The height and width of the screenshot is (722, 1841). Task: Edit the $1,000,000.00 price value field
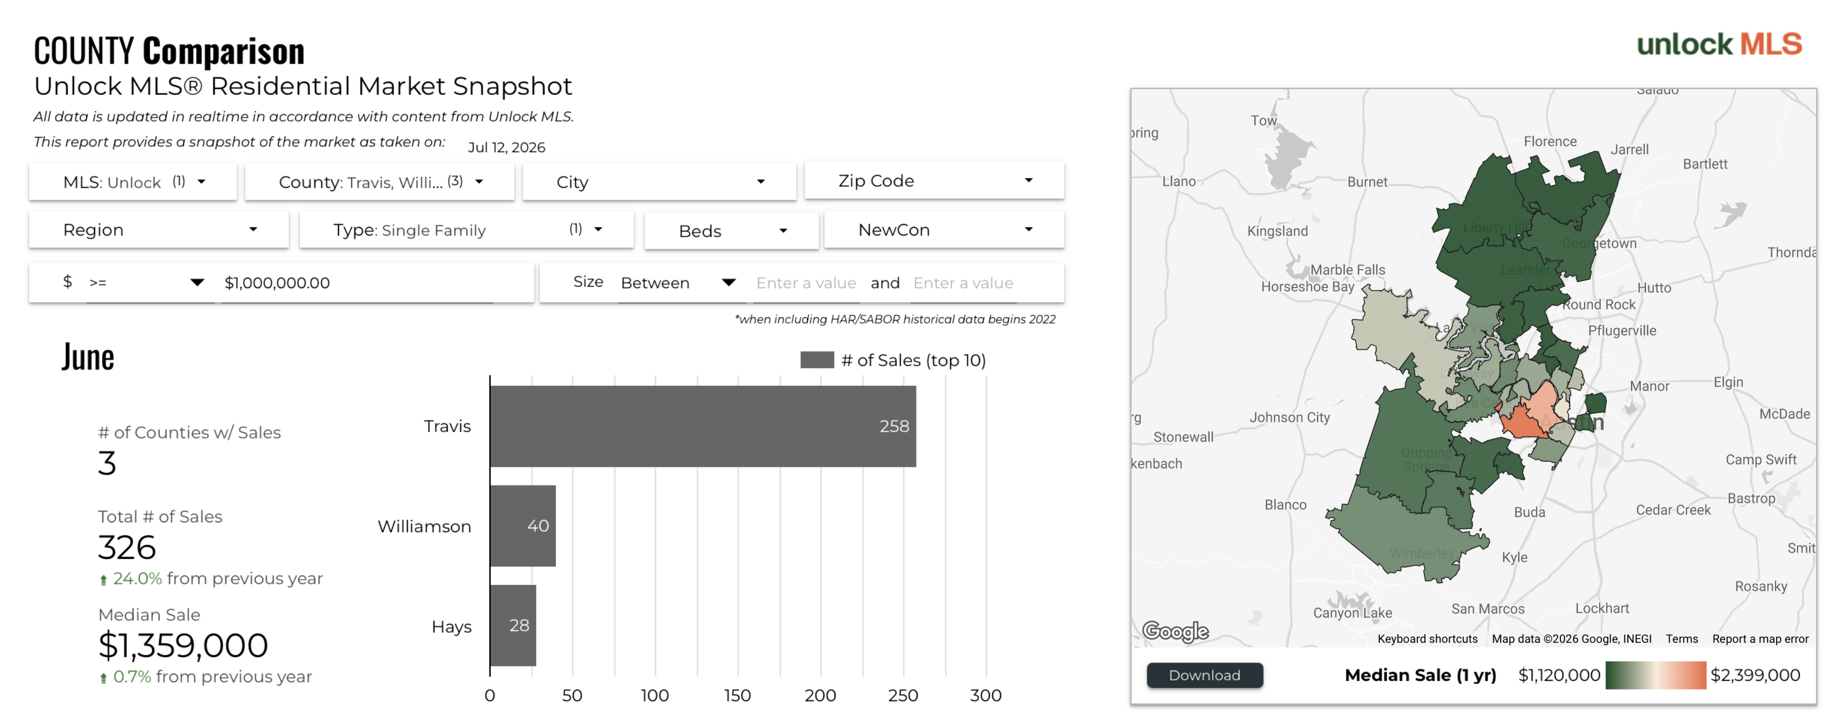[358, 282]
